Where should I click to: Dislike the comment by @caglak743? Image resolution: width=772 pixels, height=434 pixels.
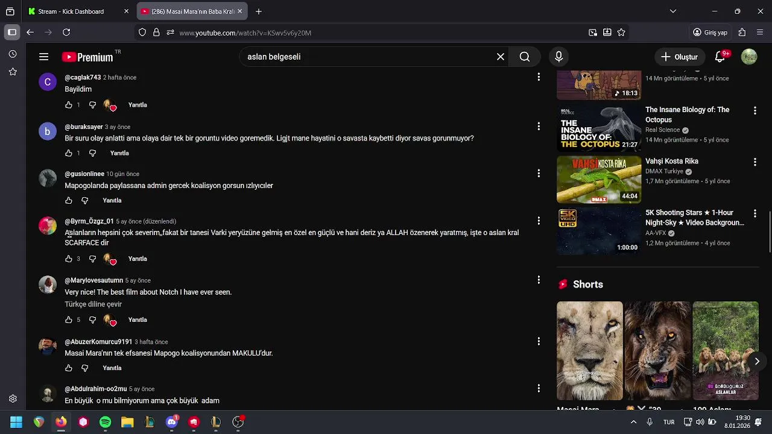coord(92,105)
